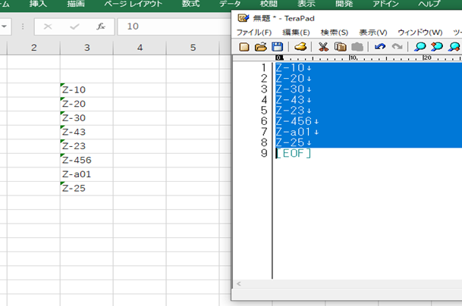Click the Insert Function fx icon in Excel
Image resolution: width=462 pixels, height=306 pixels.
click(x=101, y=27)
